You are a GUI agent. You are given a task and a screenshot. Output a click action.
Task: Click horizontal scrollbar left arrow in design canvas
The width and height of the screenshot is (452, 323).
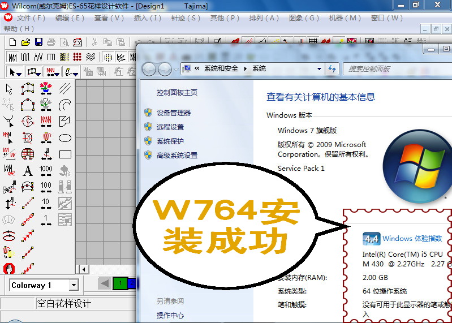[x=84, y=270]
